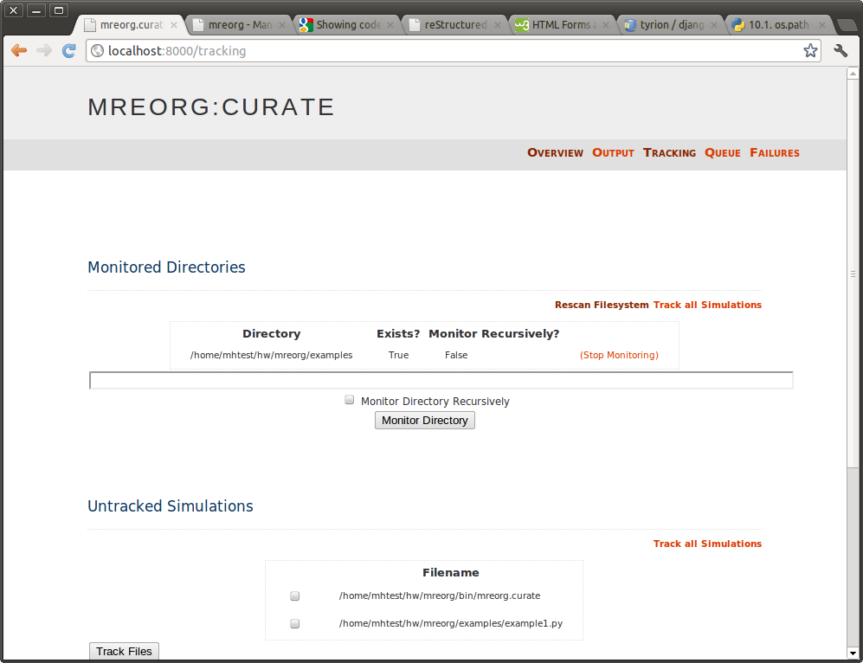
Task: Close the reStructured tab
Action: tap(498, 25)
